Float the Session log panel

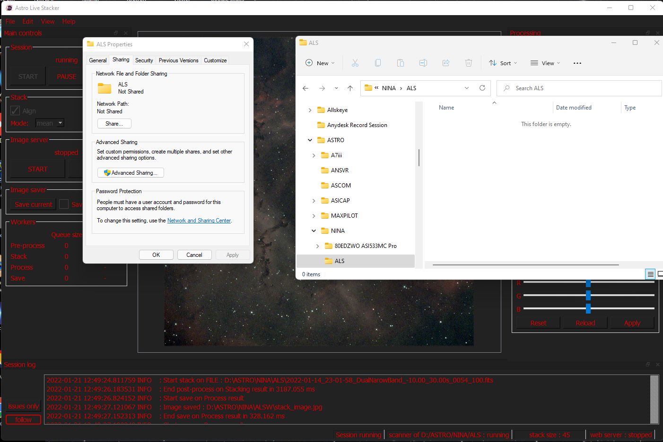pyautogui.click(x=648, y=365)
